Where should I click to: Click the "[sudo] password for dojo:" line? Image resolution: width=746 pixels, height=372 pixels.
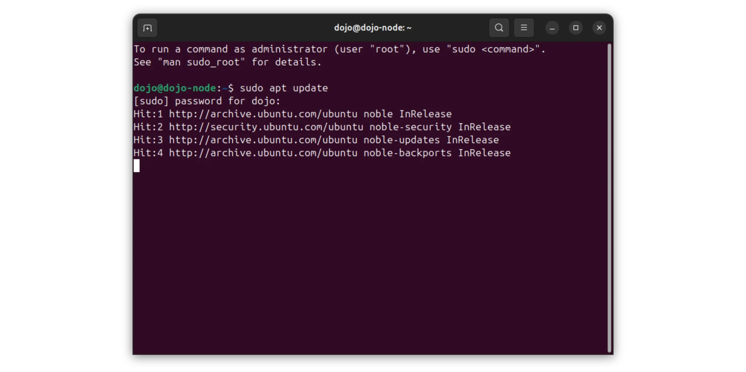(x=207, y=101)
